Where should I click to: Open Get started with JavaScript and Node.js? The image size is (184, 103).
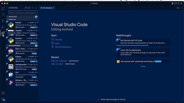point(143,62)
